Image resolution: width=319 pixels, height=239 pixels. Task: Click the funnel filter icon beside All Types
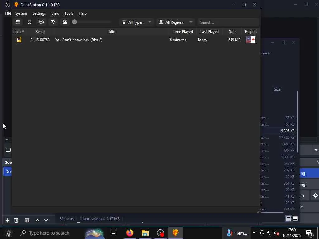pos(124,22)
